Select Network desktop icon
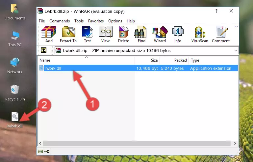The height and width of the screenshot is (162, 253). point(15,66)
